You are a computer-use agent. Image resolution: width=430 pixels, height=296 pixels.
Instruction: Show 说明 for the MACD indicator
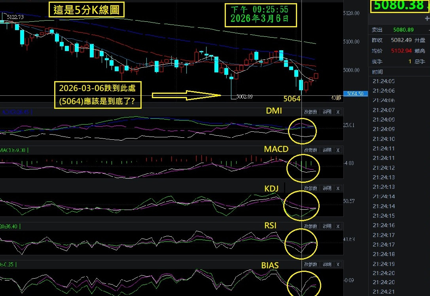[326, 150]
